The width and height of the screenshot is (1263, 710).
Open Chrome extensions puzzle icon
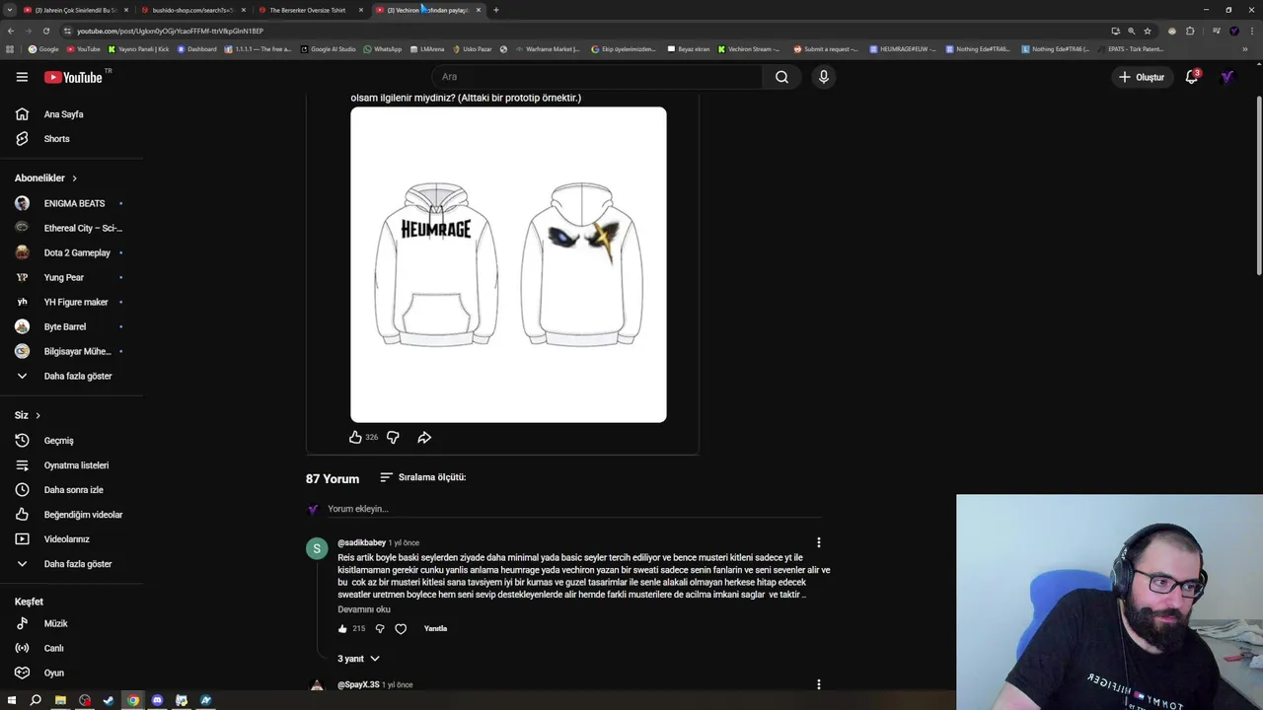(1190, 31)
